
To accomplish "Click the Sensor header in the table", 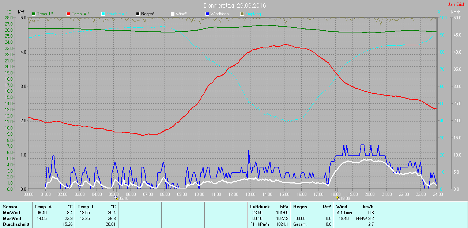I will (x=10, y=207).
